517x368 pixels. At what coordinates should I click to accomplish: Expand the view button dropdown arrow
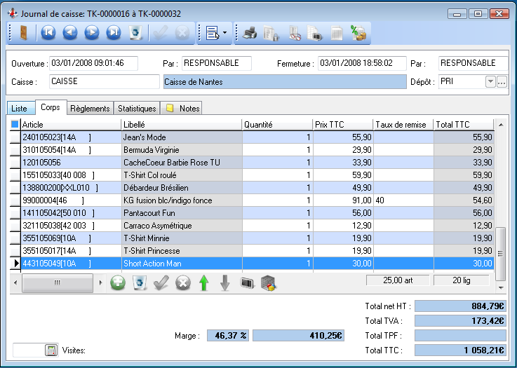pos(225,33)
